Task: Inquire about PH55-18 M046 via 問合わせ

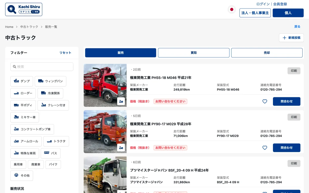Action: [287, 101]
